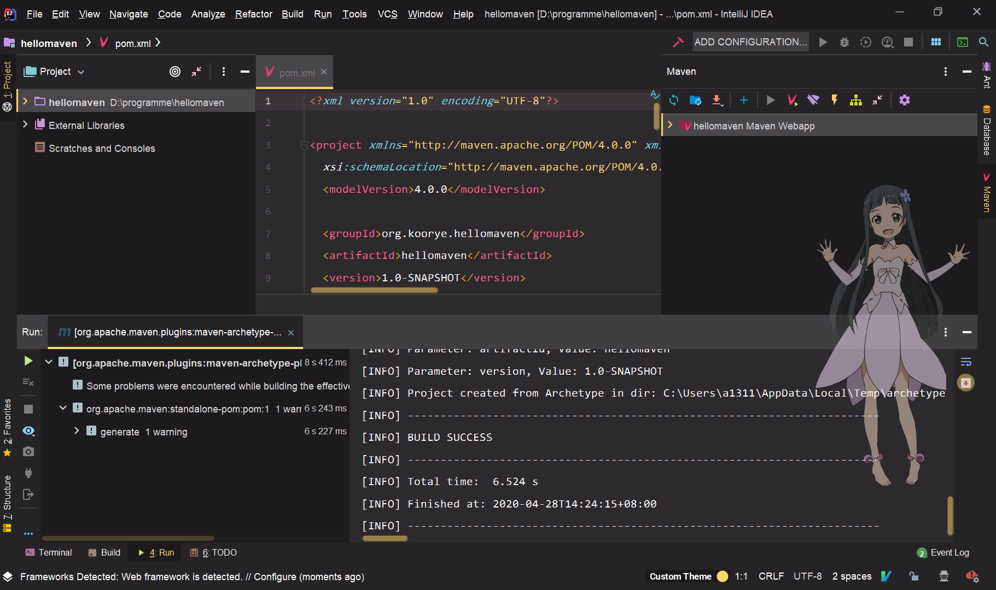Add a Maven project with the plus icon
The height and width of the screenshot is (590, 996).
744,100
